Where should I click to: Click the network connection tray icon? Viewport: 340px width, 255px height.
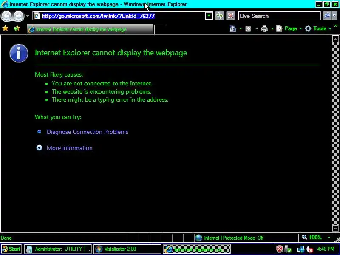click(300, 249)
